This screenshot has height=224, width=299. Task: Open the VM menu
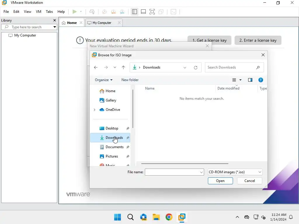39,12
